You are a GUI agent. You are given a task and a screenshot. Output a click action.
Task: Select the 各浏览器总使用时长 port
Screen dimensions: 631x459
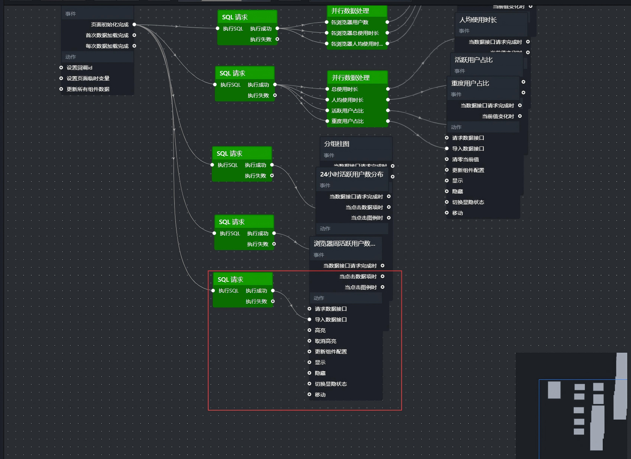[355, 33]
